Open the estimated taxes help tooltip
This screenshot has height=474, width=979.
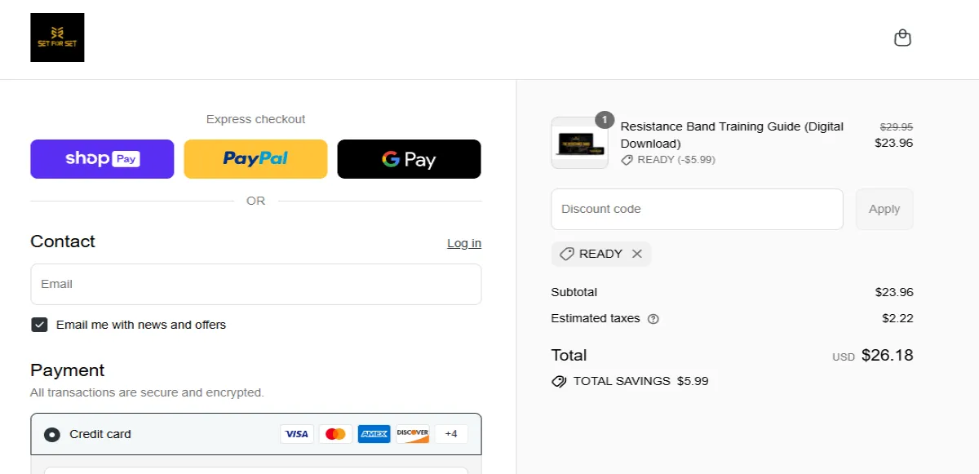652,318
